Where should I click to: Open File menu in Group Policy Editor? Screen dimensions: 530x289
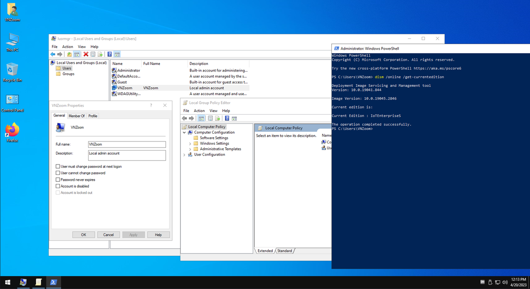(x=186, y=111)
